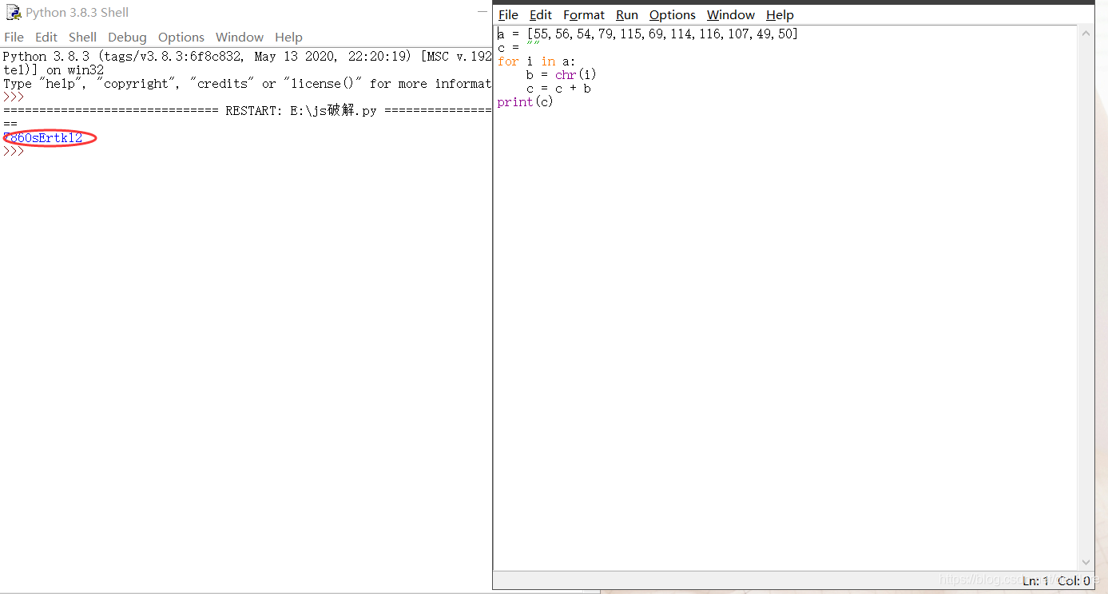Open the Shell menu

click(x=82, y=38)
